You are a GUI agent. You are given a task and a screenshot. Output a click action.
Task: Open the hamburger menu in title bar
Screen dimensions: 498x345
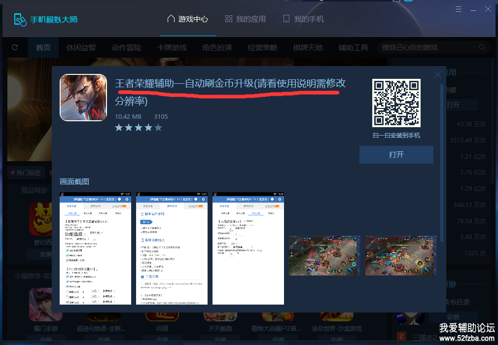pyautogui.click(x=459, y=9)
